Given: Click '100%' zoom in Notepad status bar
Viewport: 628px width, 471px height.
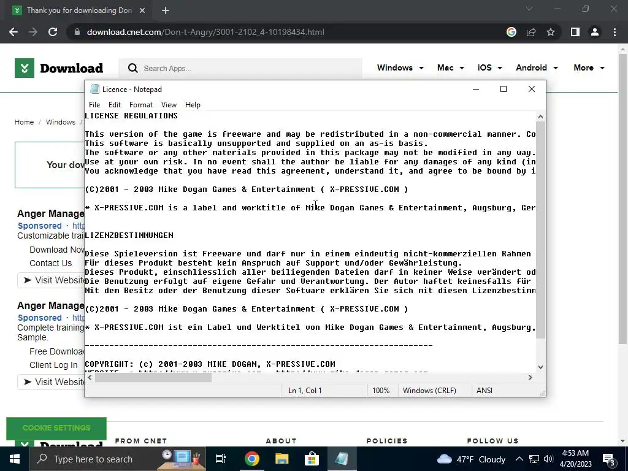Looking at the screenshot, I should (x=381, y=391).
